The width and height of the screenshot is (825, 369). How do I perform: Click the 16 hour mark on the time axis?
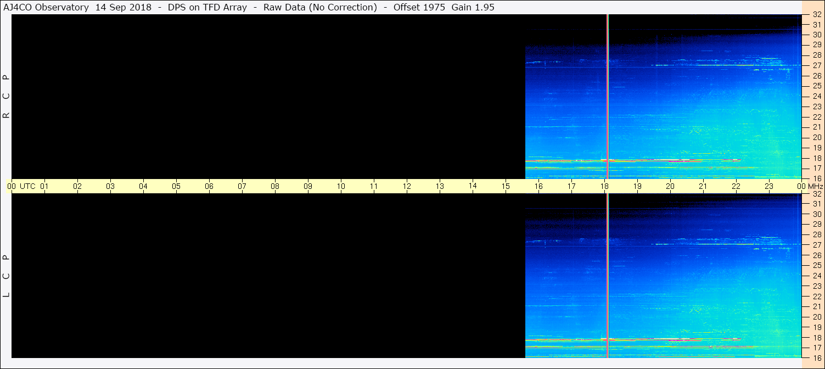[x=538, y=186]
